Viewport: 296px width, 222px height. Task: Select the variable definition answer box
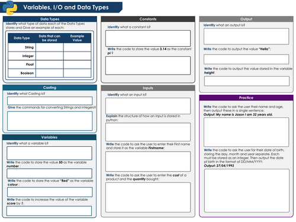click(49, 153)
